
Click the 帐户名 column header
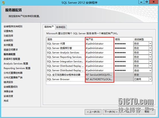point(100,39)
